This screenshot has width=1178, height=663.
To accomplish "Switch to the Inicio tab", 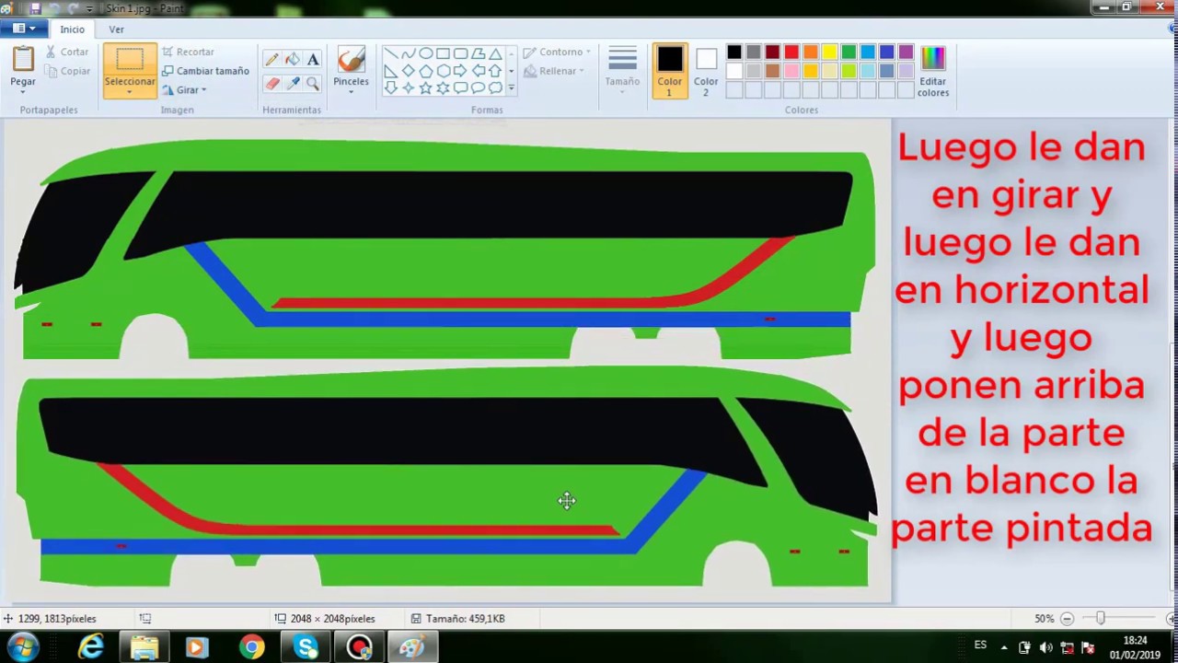I will pos(73,29).
